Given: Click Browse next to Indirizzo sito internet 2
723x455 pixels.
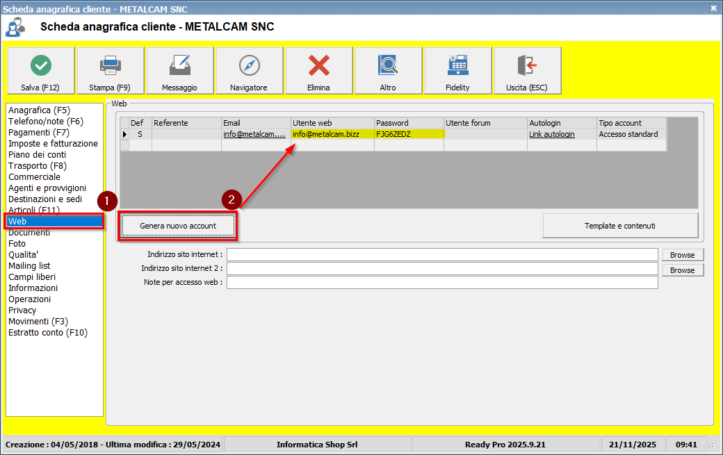Looking at the screenshot, I should (682, 270).
